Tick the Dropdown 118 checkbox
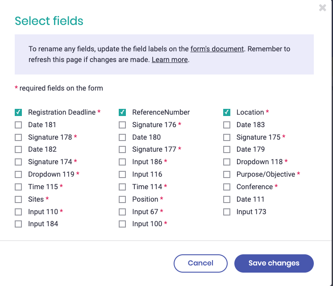The image size is (333, 286). coord(227,162)
